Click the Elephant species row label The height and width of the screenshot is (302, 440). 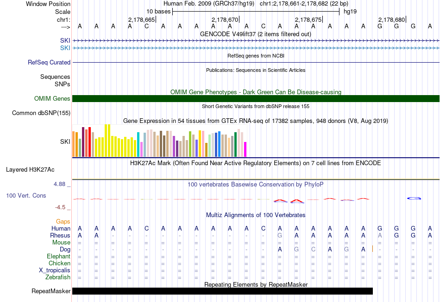click(x=59, y=256)
